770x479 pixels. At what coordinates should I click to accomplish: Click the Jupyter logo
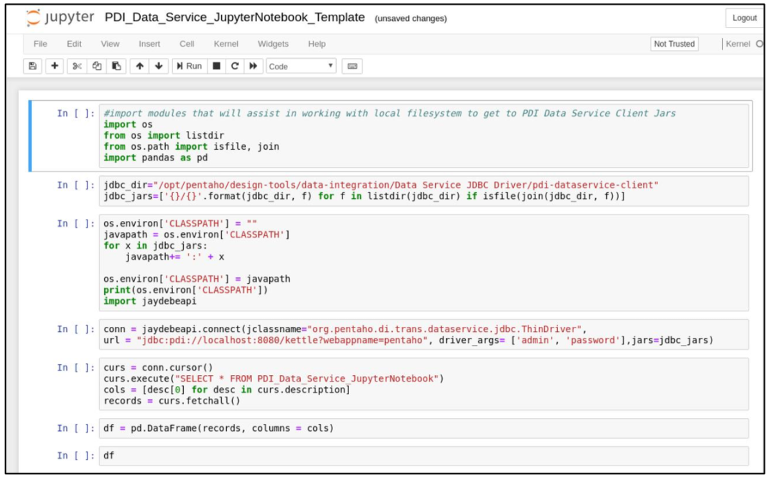pyautogui.click(x=59, y=18)
